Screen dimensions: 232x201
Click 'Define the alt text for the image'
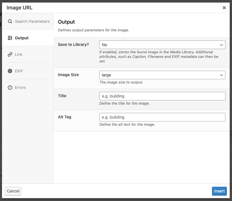click(x=127, y=124)
